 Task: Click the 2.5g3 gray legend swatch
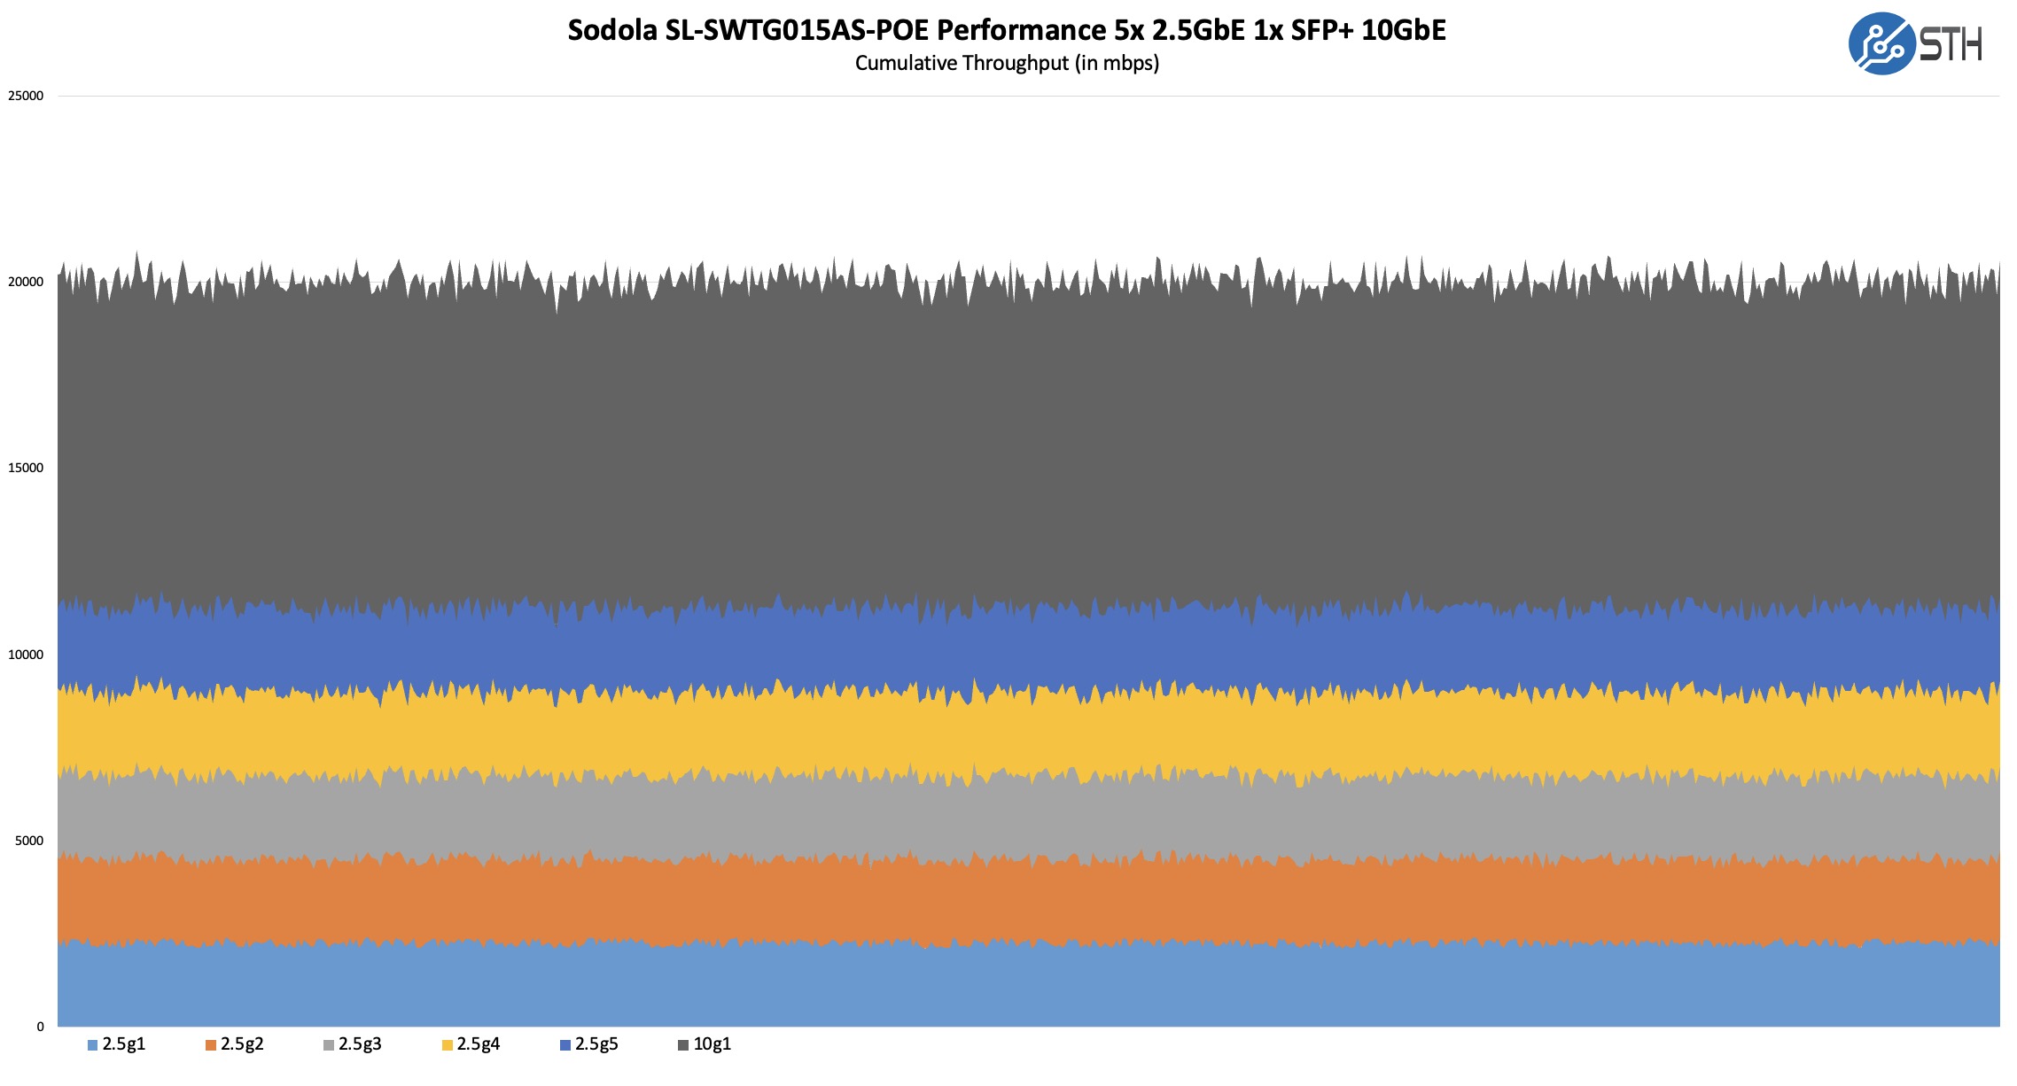click(329, 1045)
